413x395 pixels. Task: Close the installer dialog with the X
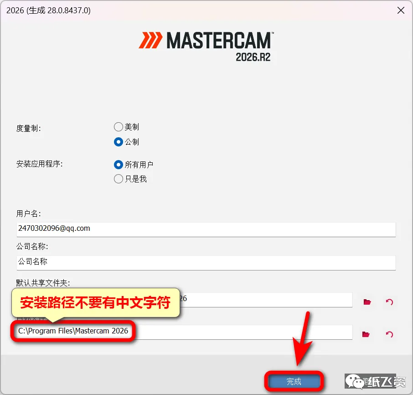tap(401, 10)
